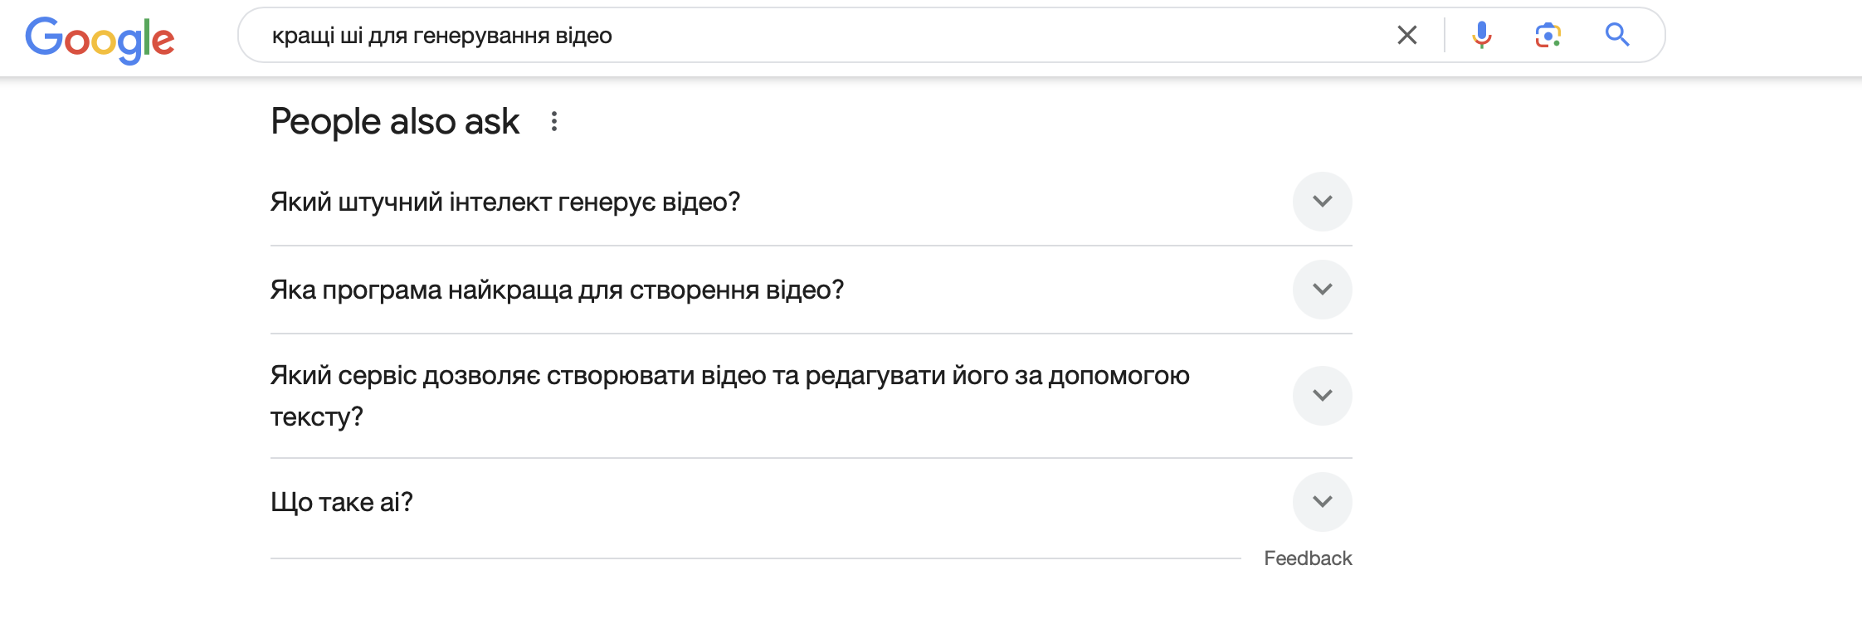Click the word 'тексту?' in third question

pyautogui.click(x=317, y=417)
